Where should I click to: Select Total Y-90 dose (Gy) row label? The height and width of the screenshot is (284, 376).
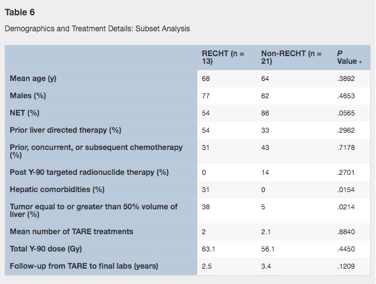click(x=46, y=249)
